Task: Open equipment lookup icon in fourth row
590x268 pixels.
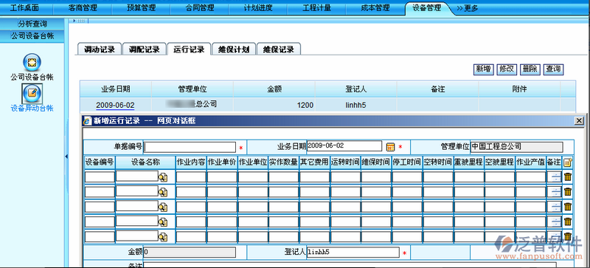Action: [163, 222]
